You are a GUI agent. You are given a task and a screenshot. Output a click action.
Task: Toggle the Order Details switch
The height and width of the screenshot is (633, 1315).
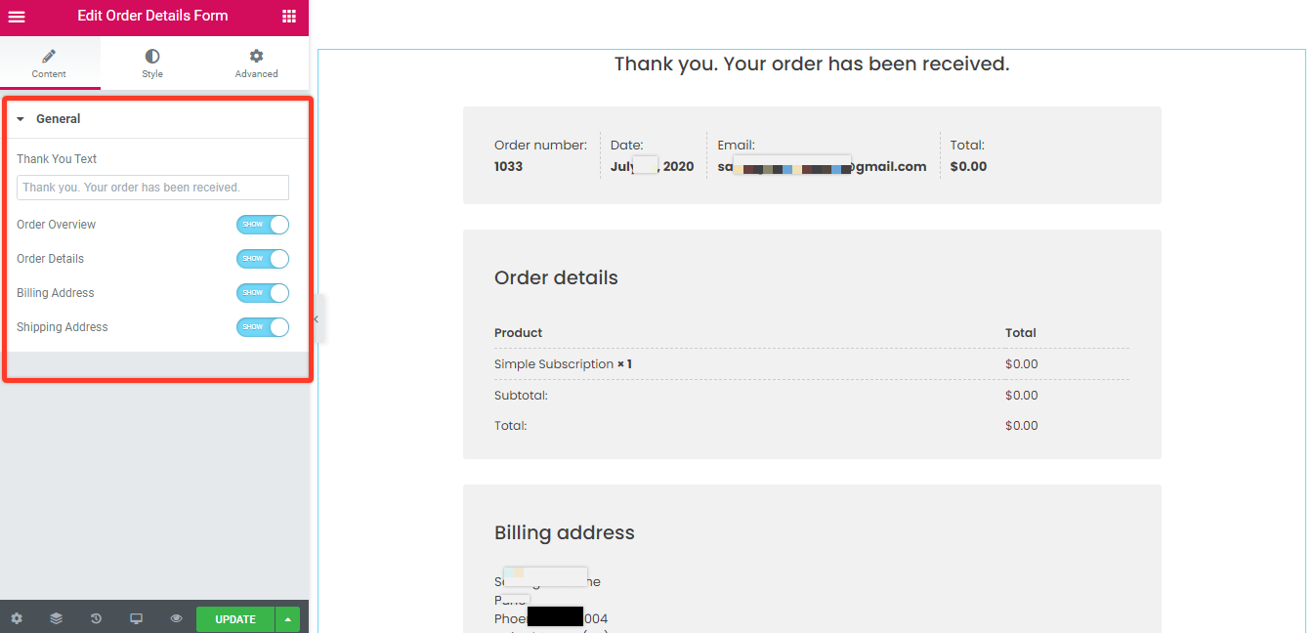pos(262,259)
